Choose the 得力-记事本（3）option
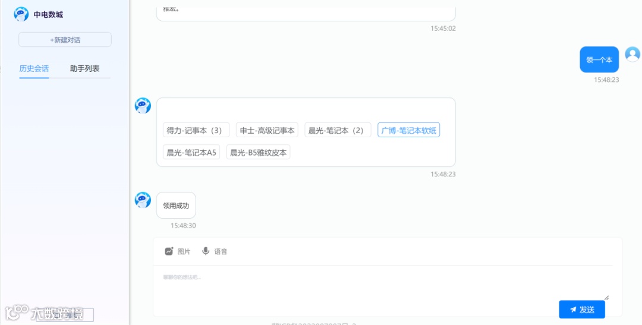The width and height of the screenshot is (642, 325). pyautogui.click(x=196, y=130)
